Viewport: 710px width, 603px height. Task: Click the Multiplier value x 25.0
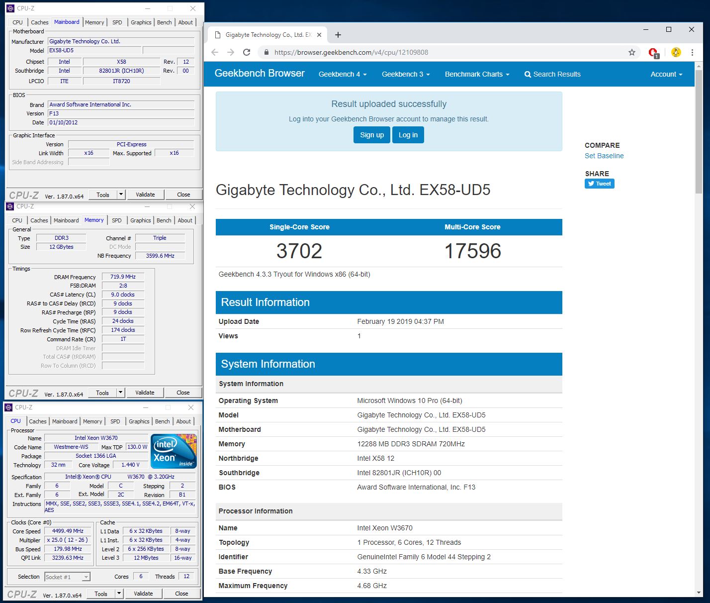coord(68,540)
